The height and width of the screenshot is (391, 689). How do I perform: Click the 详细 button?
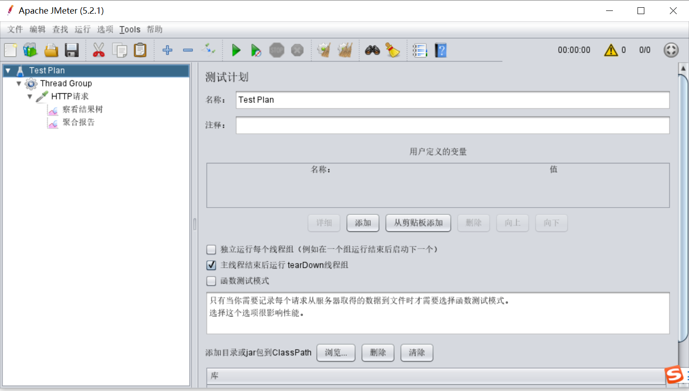(x=324, y=223)
